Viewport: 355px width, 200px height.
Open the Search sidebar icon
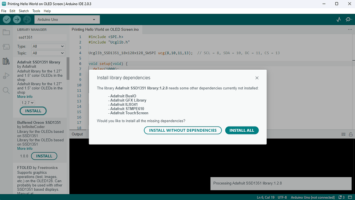(x=6, y=90)
